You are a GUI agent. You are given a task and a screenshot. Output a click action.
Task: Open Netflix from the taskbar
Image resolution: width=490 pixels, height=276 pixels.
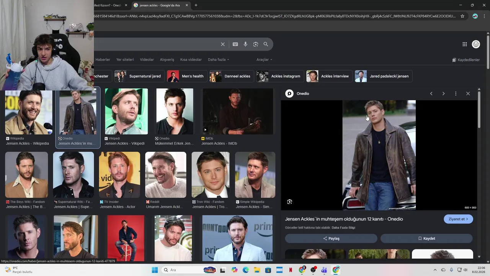point(291,270)
